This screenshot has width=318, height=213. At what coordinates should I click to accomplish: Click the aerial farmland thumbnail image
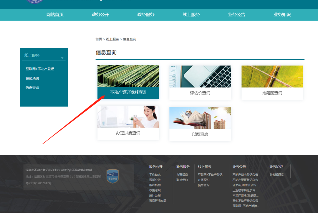coord(272,76)
